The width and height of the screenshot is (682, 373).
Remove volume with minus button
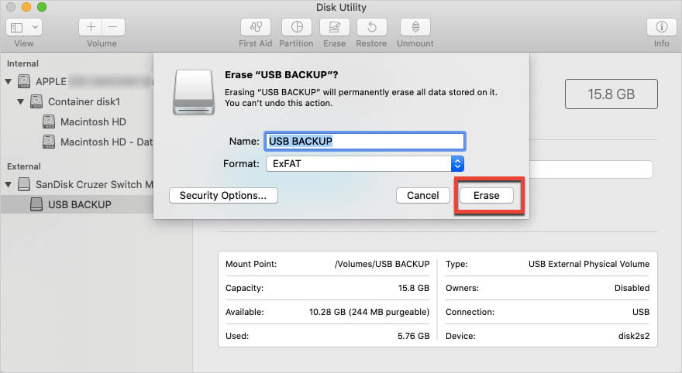tap(113, 27)
